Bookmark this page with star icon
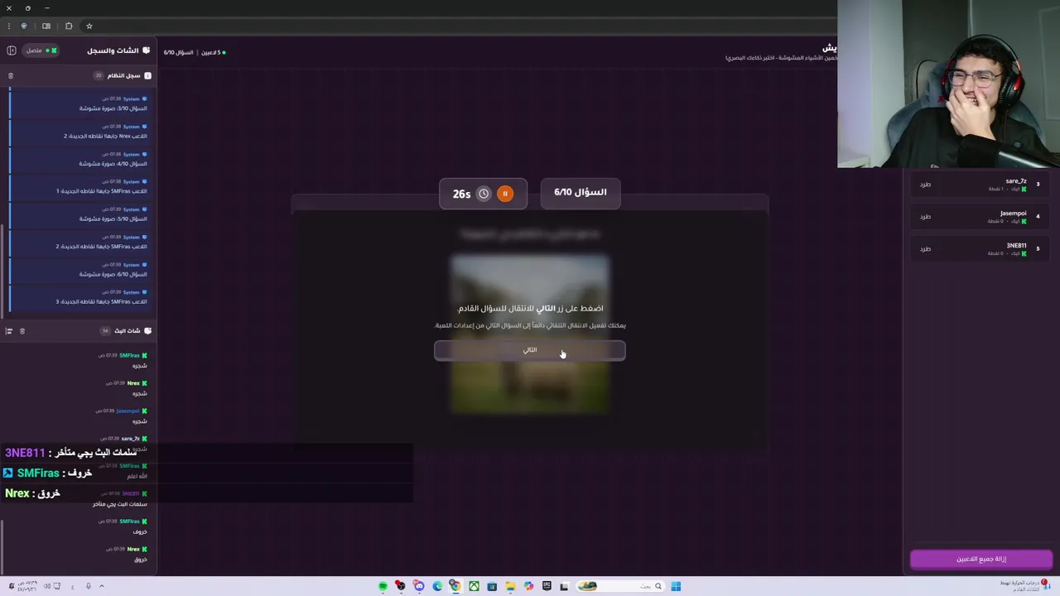 pos(89,26)
